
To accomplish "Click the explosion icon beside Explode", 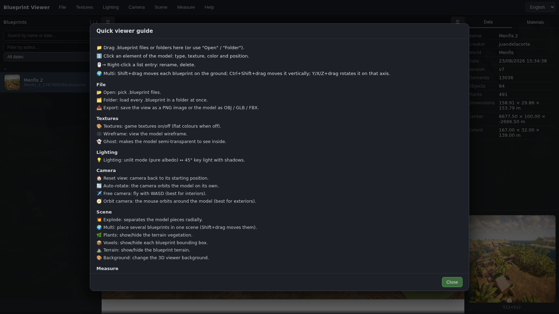I will click(x=99, y=220).
